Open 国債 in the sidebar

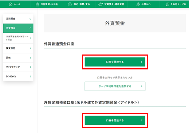pos(18,58)
